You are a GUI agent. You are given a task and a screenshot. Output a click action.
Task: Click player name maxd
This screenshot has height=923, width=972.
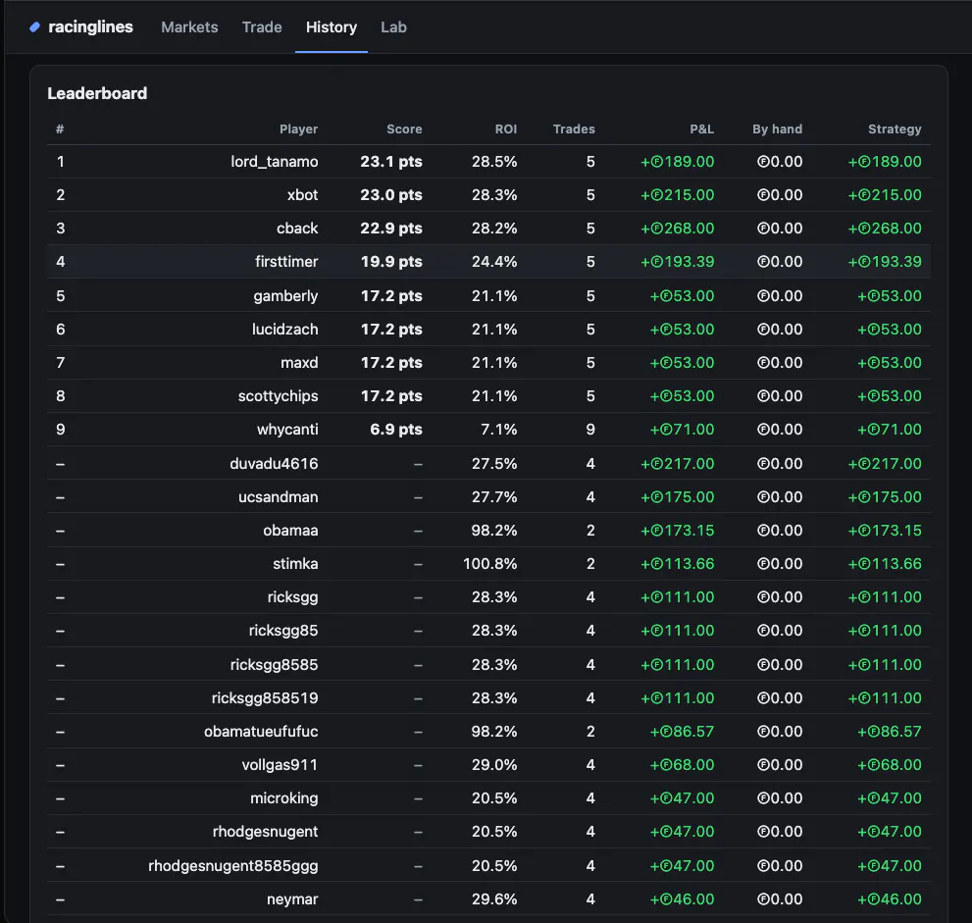click(x=299, y=363)
